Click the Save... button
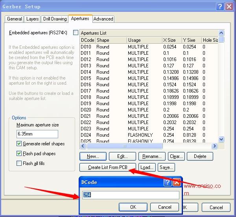 [x=166, y=167]
